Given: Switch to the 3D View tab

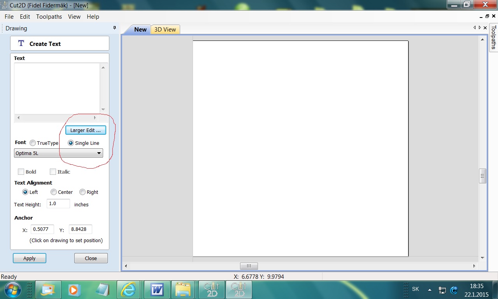Looking at the screenshot, I should [x=165, y=30].
